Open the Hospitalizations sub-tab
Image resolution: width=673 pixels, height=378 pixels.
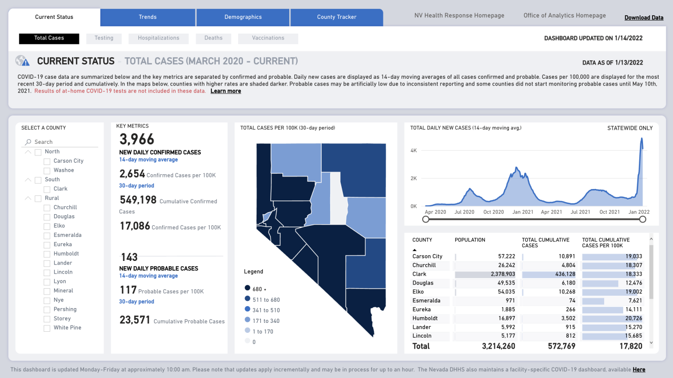point(158,38)
